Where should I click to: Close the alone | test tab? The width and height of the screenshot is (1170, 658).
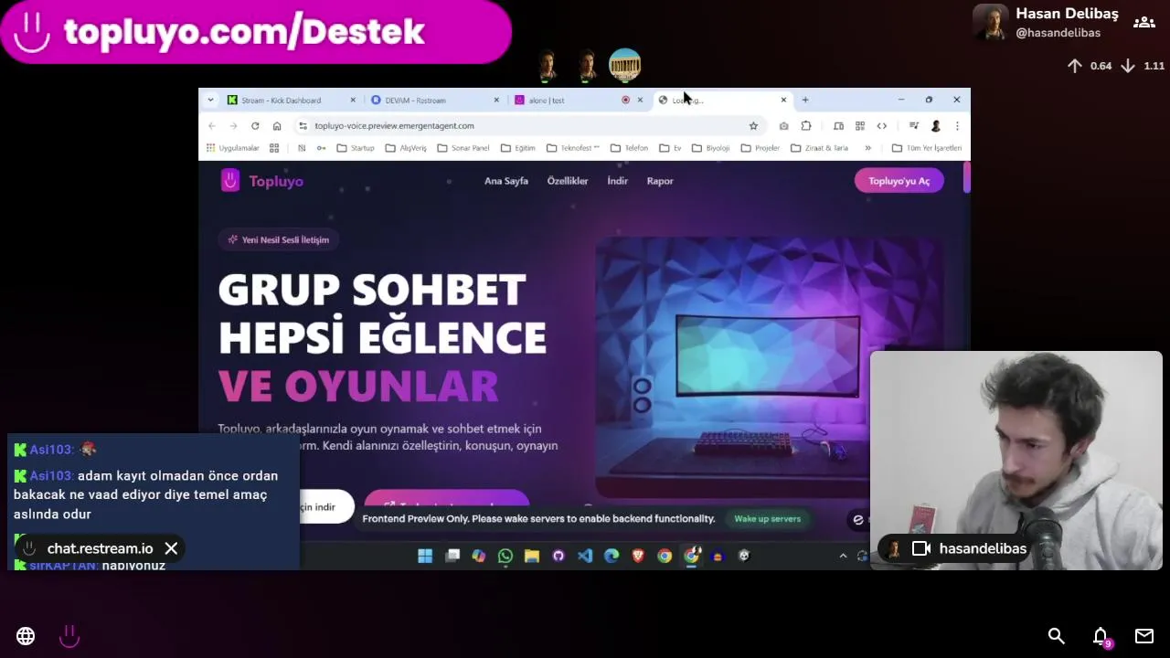tap(640, 100)
